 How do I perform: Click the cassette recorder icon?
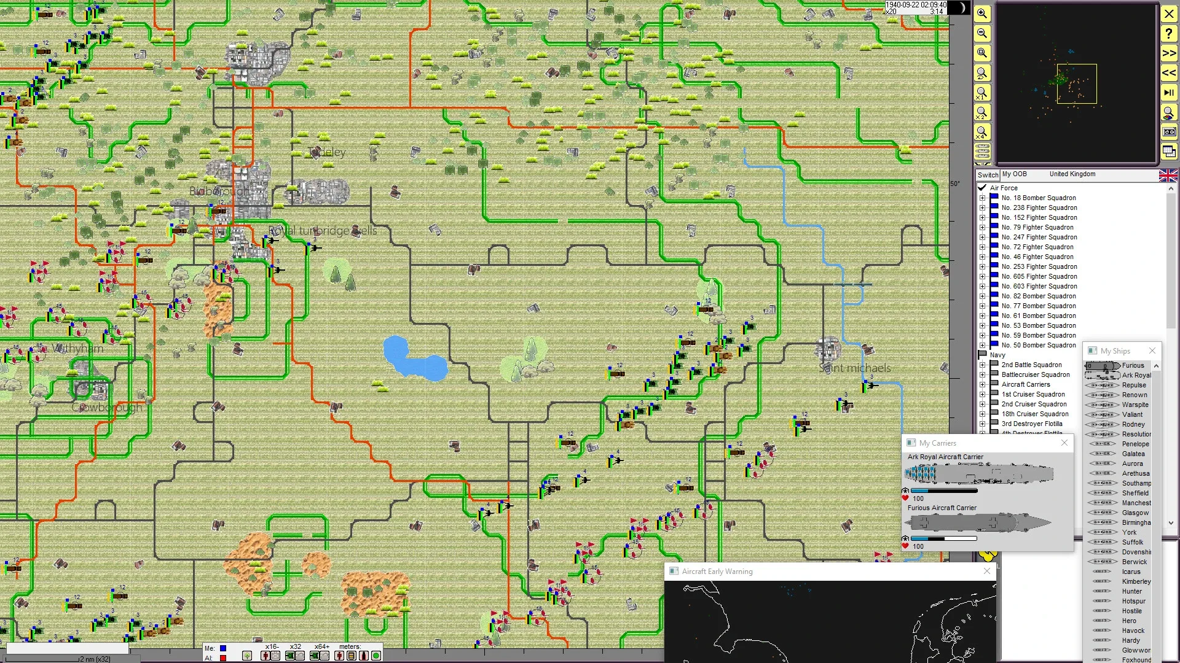click(x=1168, y=131)
